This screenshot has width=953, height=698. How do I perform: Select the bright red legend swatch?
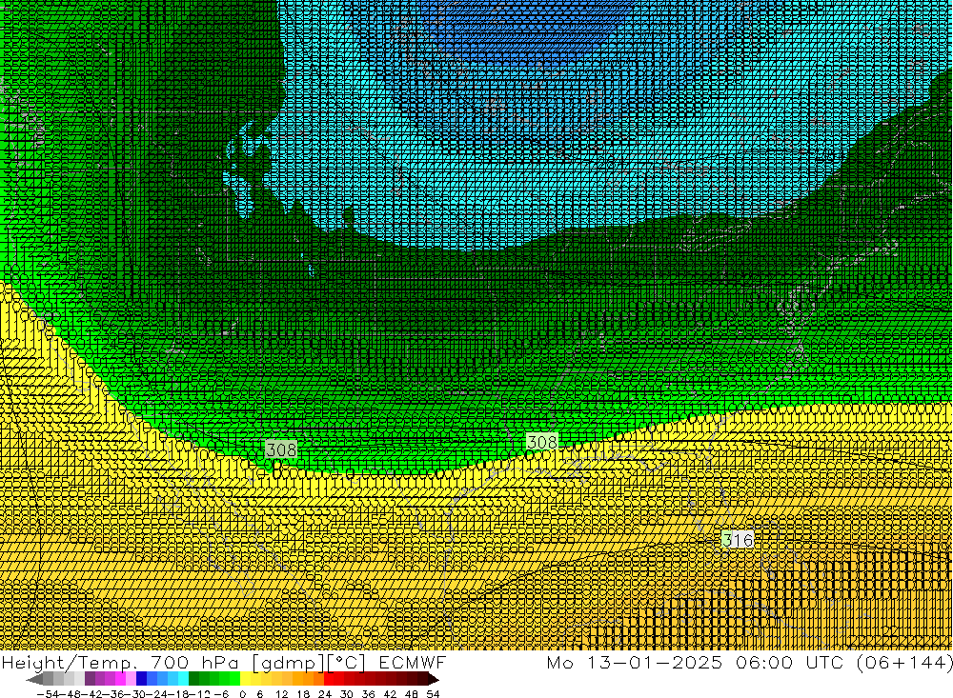coord(329,679)
